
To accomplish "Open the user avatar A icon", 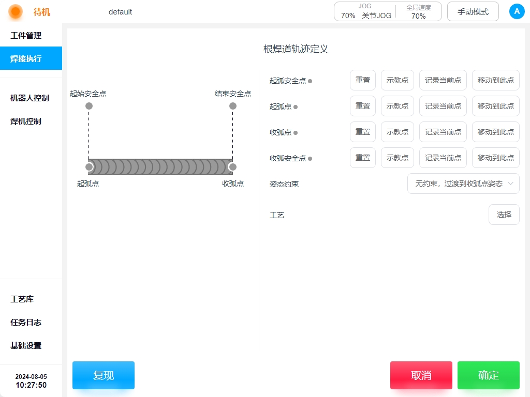I will tap(517, 11).
